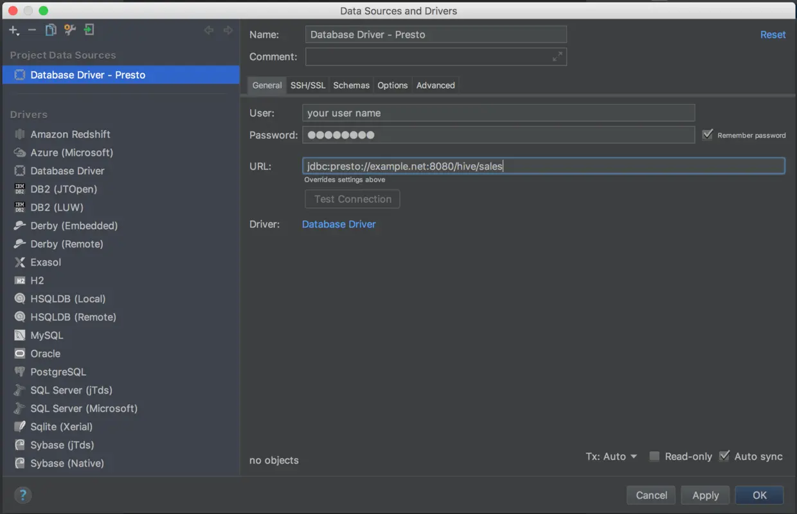The image size is (797, 514).
Task: Click the Oracle driver icon
Action: click(x=20, y=354)
